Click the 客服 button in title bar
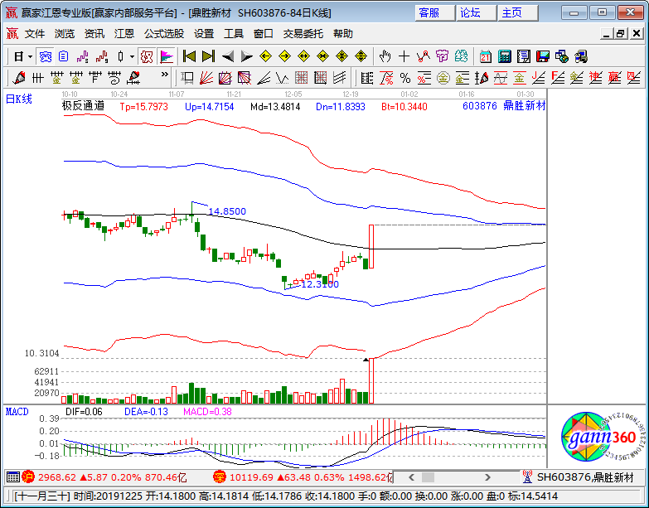Screen dimensions: 649x508 click(x=434, y=12)
